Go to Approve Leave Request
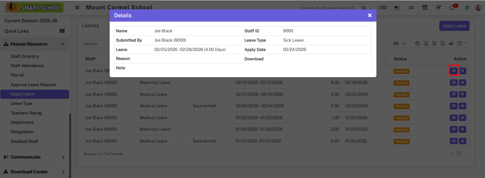This screenshot has height=178, width=485. 33,85
